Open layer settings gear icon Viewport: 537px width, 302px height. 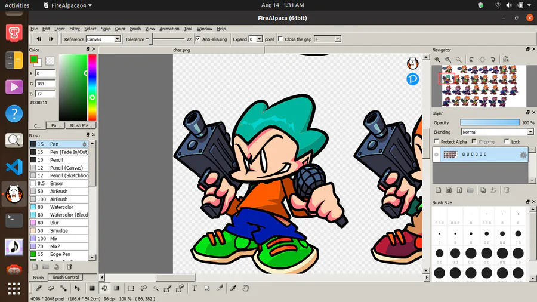(x=523, y=155)
